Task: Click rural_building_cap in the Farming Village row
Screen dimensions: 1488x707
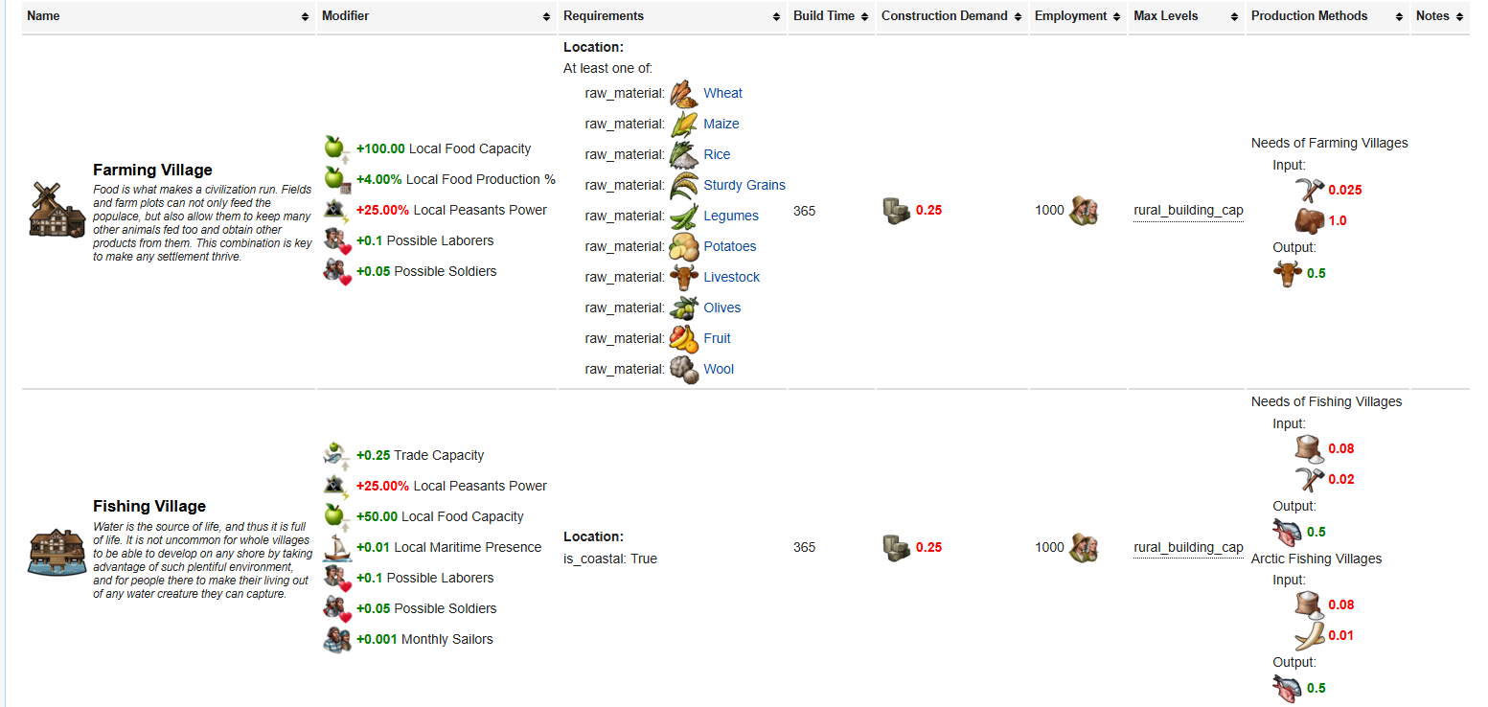Action: 1188,211
